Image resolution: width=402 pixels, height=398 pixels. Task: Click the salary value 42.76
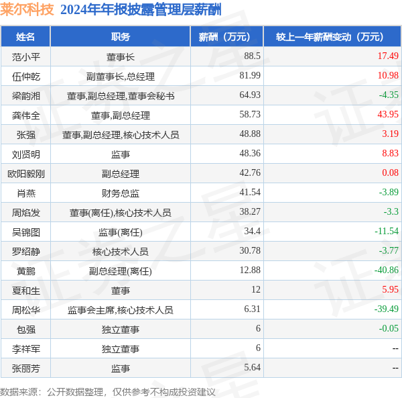(250, 172)
